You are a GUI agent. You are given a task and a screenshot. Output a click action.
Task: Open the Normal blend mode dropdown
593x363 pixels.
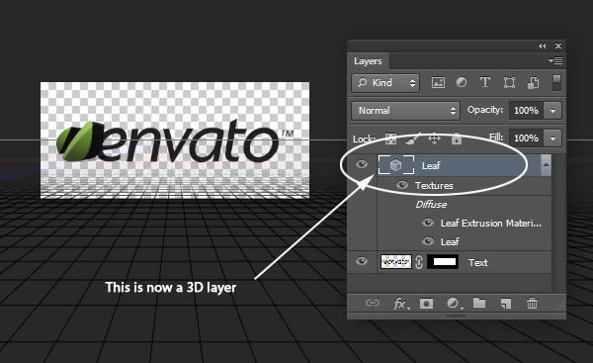pos(405,111)
